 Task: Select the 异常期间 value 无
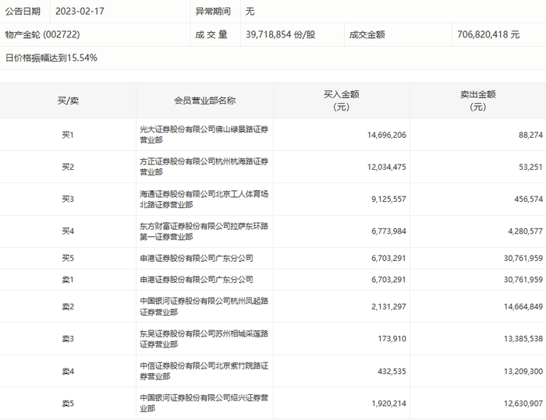pos(250,12)
